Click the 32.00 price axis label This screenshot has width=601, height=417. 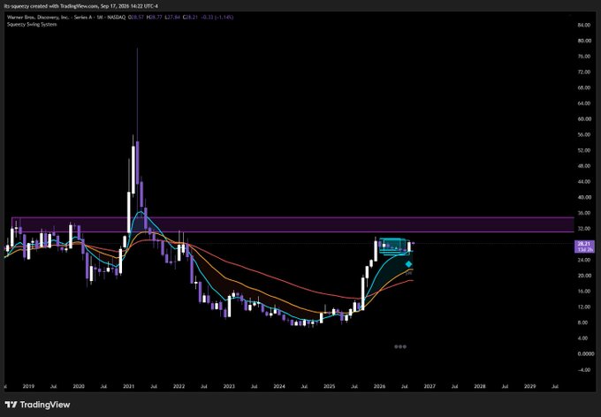[584, 229]
